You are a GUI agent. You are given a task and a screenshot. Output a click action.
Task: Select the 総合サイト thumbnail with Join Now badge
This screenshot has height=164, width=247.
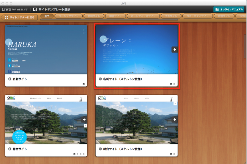point(46,120)
